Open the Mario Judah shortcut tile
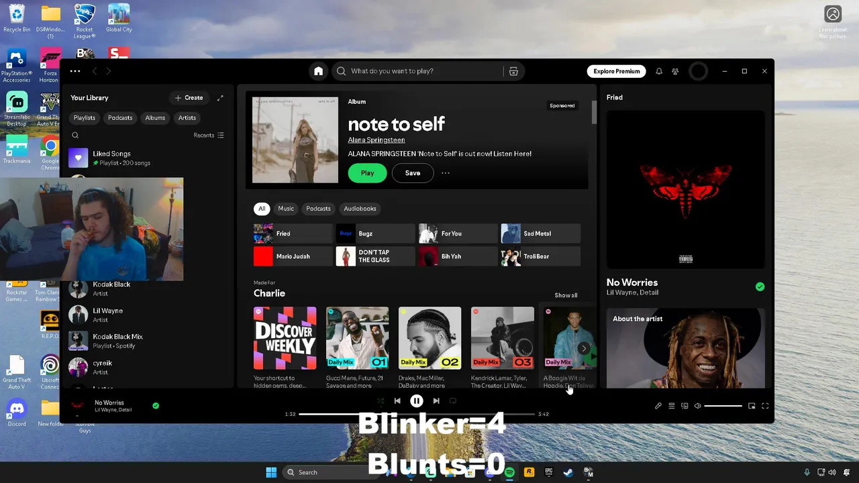The image size is (859, 483). pos(293,256)
